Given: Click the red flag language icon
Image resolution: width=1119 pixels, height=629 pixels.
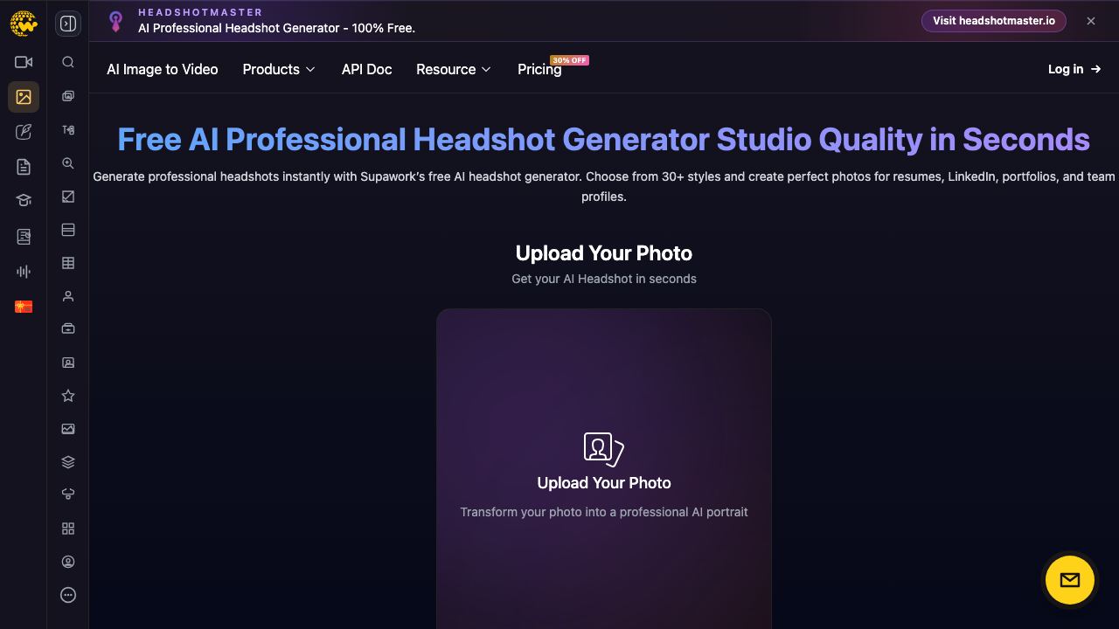Looking at the screenshot, I should coord(24,307).
